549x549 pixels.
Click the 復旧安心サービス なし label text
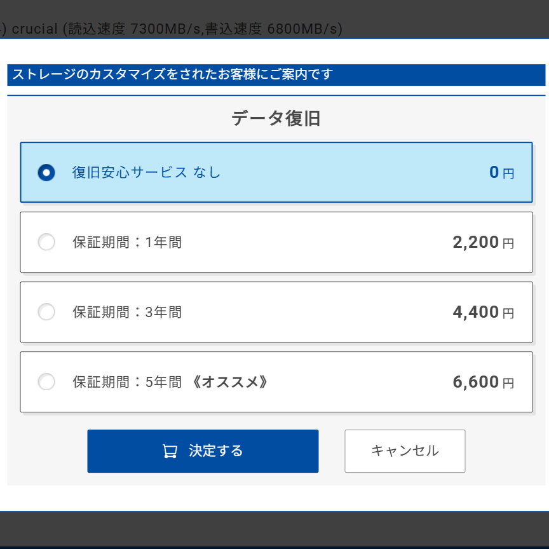[146, 172]
